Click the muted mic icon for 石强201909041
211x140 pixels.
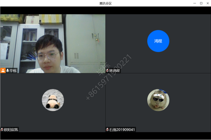tap(107, 129)
